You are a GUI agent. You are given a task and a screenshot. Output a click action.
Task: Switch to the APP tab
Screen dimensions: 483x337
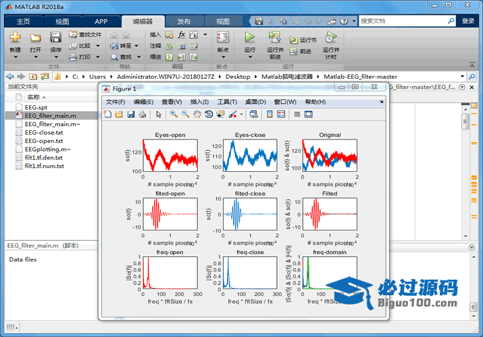[101, 22]
